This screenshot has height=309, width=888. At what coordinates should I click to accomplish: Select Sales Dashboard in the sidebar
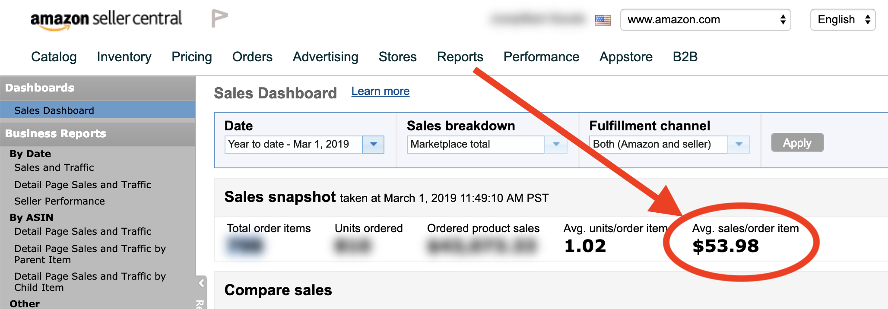[98, 110]
